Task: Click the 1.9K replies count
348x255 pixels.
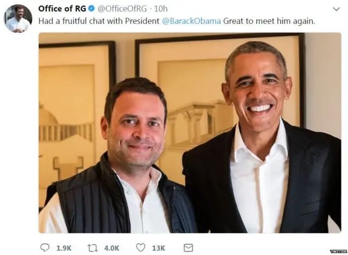Action: click(x=64, y=248)
